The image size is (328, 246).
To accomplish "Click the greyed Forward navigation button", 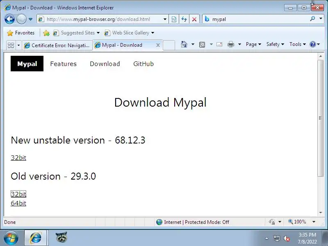I will point(21,19).
